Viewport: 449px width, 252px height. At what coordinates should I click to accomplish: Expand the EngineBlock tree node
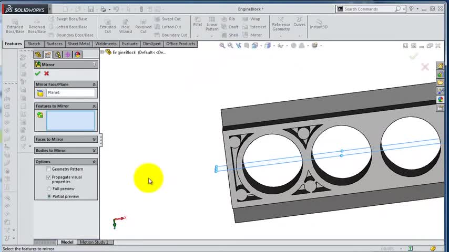pos(102,52)
